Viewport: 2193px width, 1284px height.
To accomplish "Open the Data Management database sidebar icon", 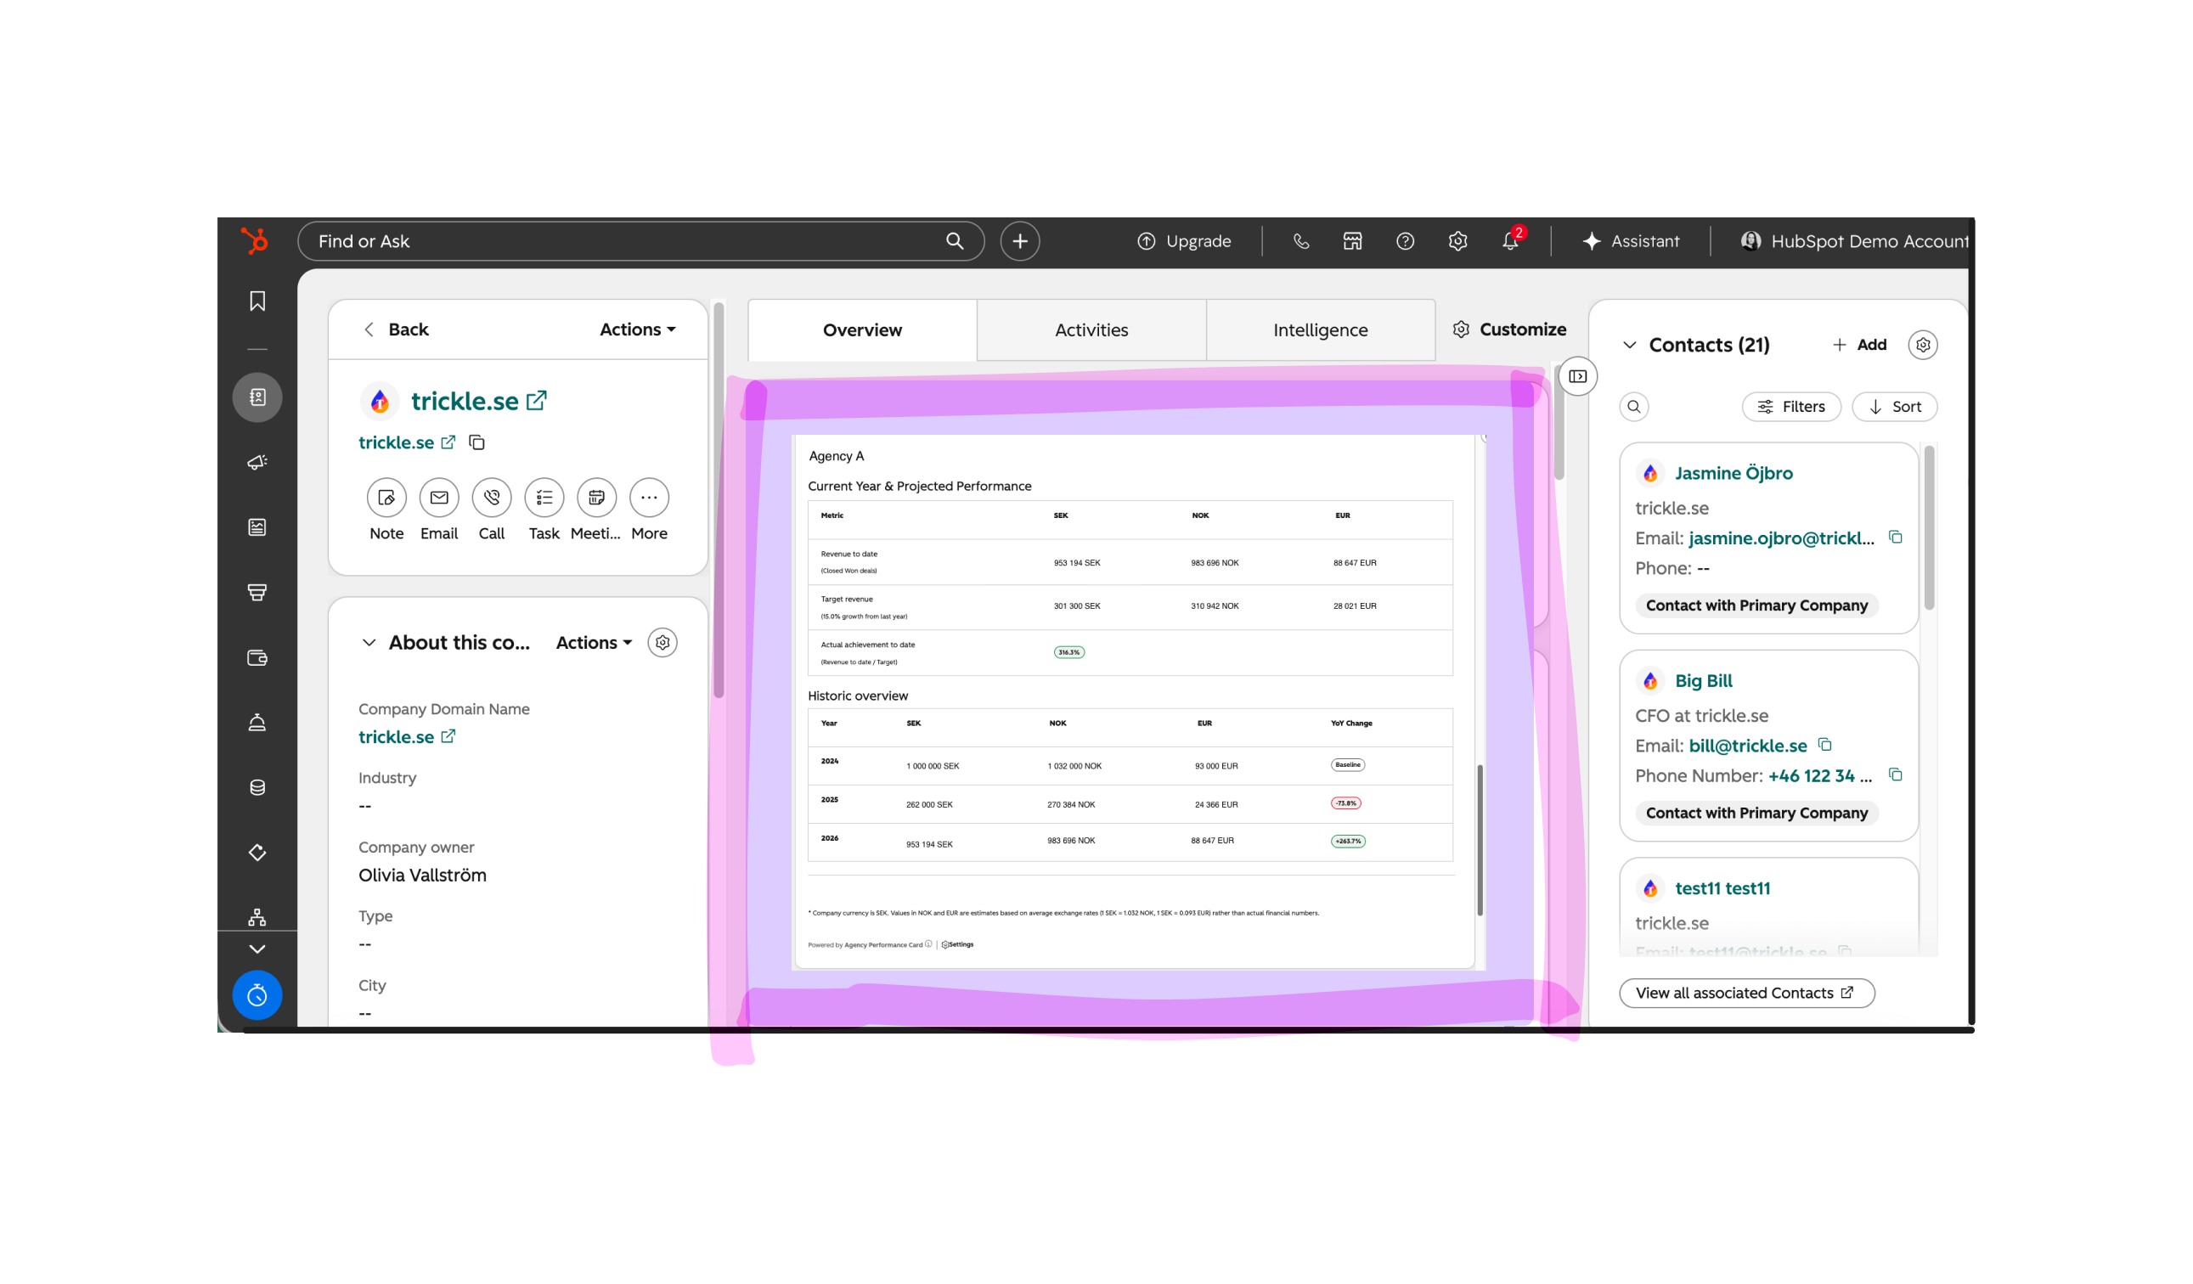I will point(257,787).
